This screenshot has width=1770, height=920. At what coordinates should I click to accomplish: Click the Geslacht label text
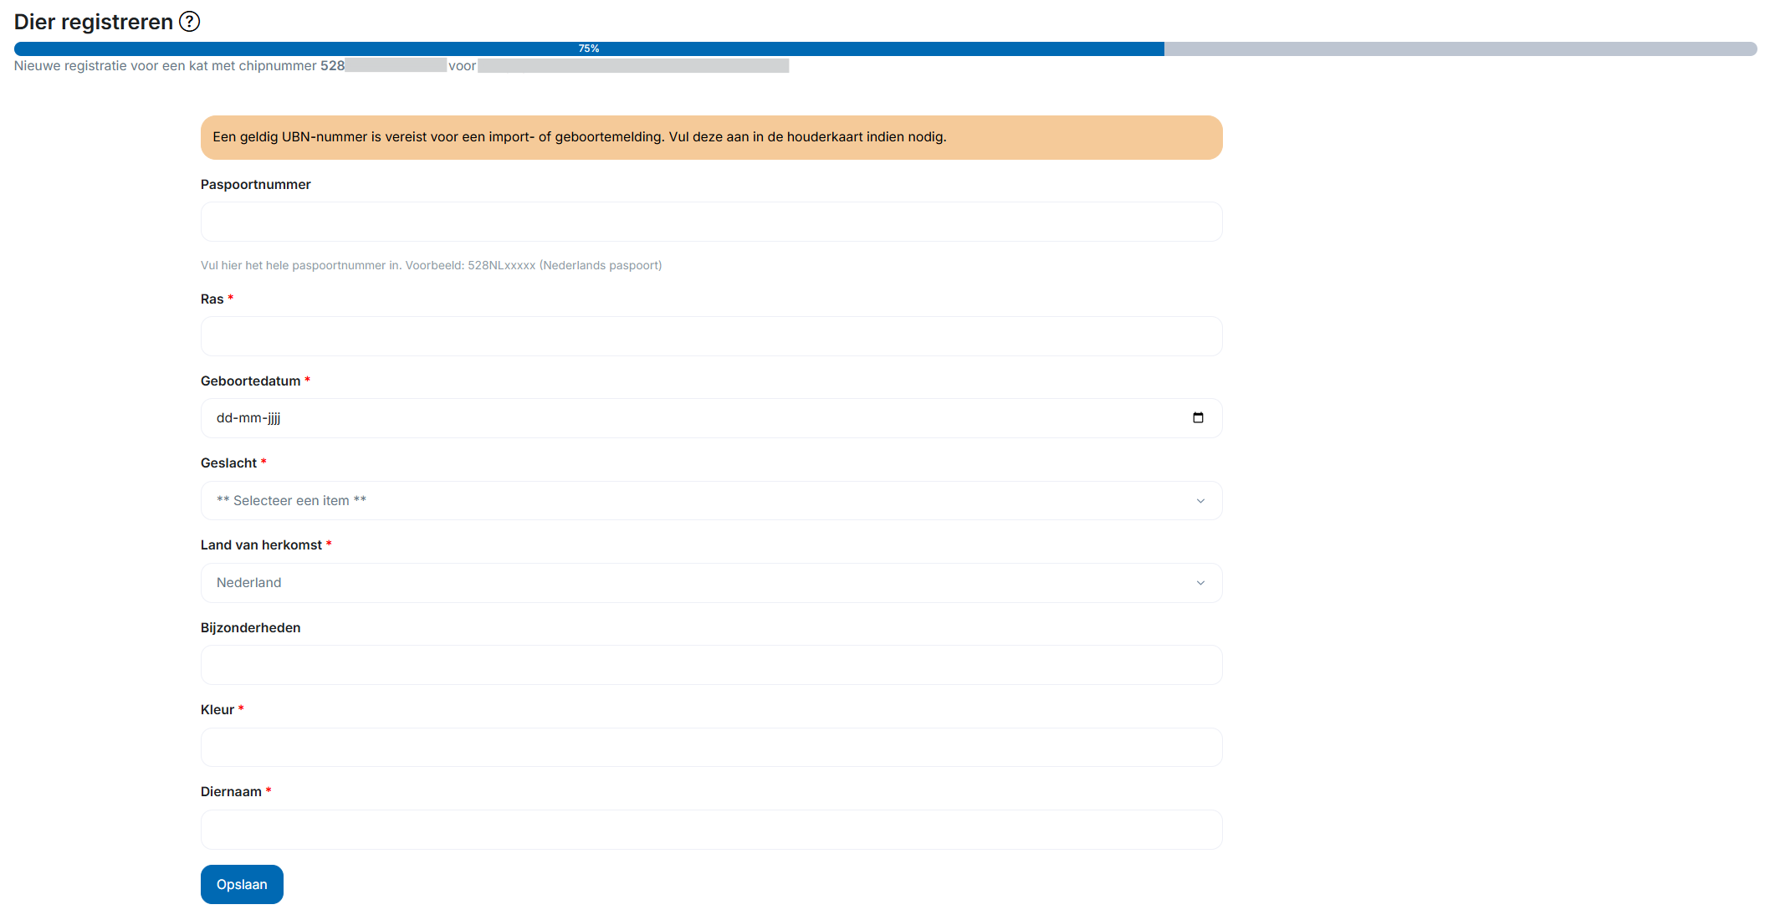click(228, 463)
